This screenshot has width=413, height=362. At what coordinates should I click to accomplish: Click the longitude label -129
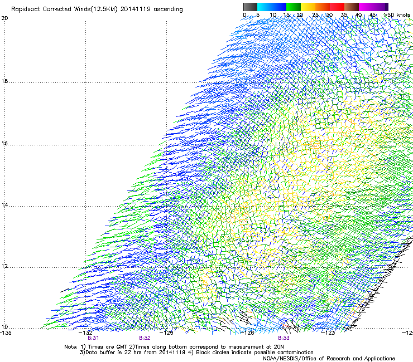pos(166,332)
